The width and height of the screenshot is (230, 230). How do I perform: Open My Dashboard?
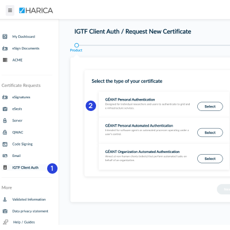coord(24,37)
